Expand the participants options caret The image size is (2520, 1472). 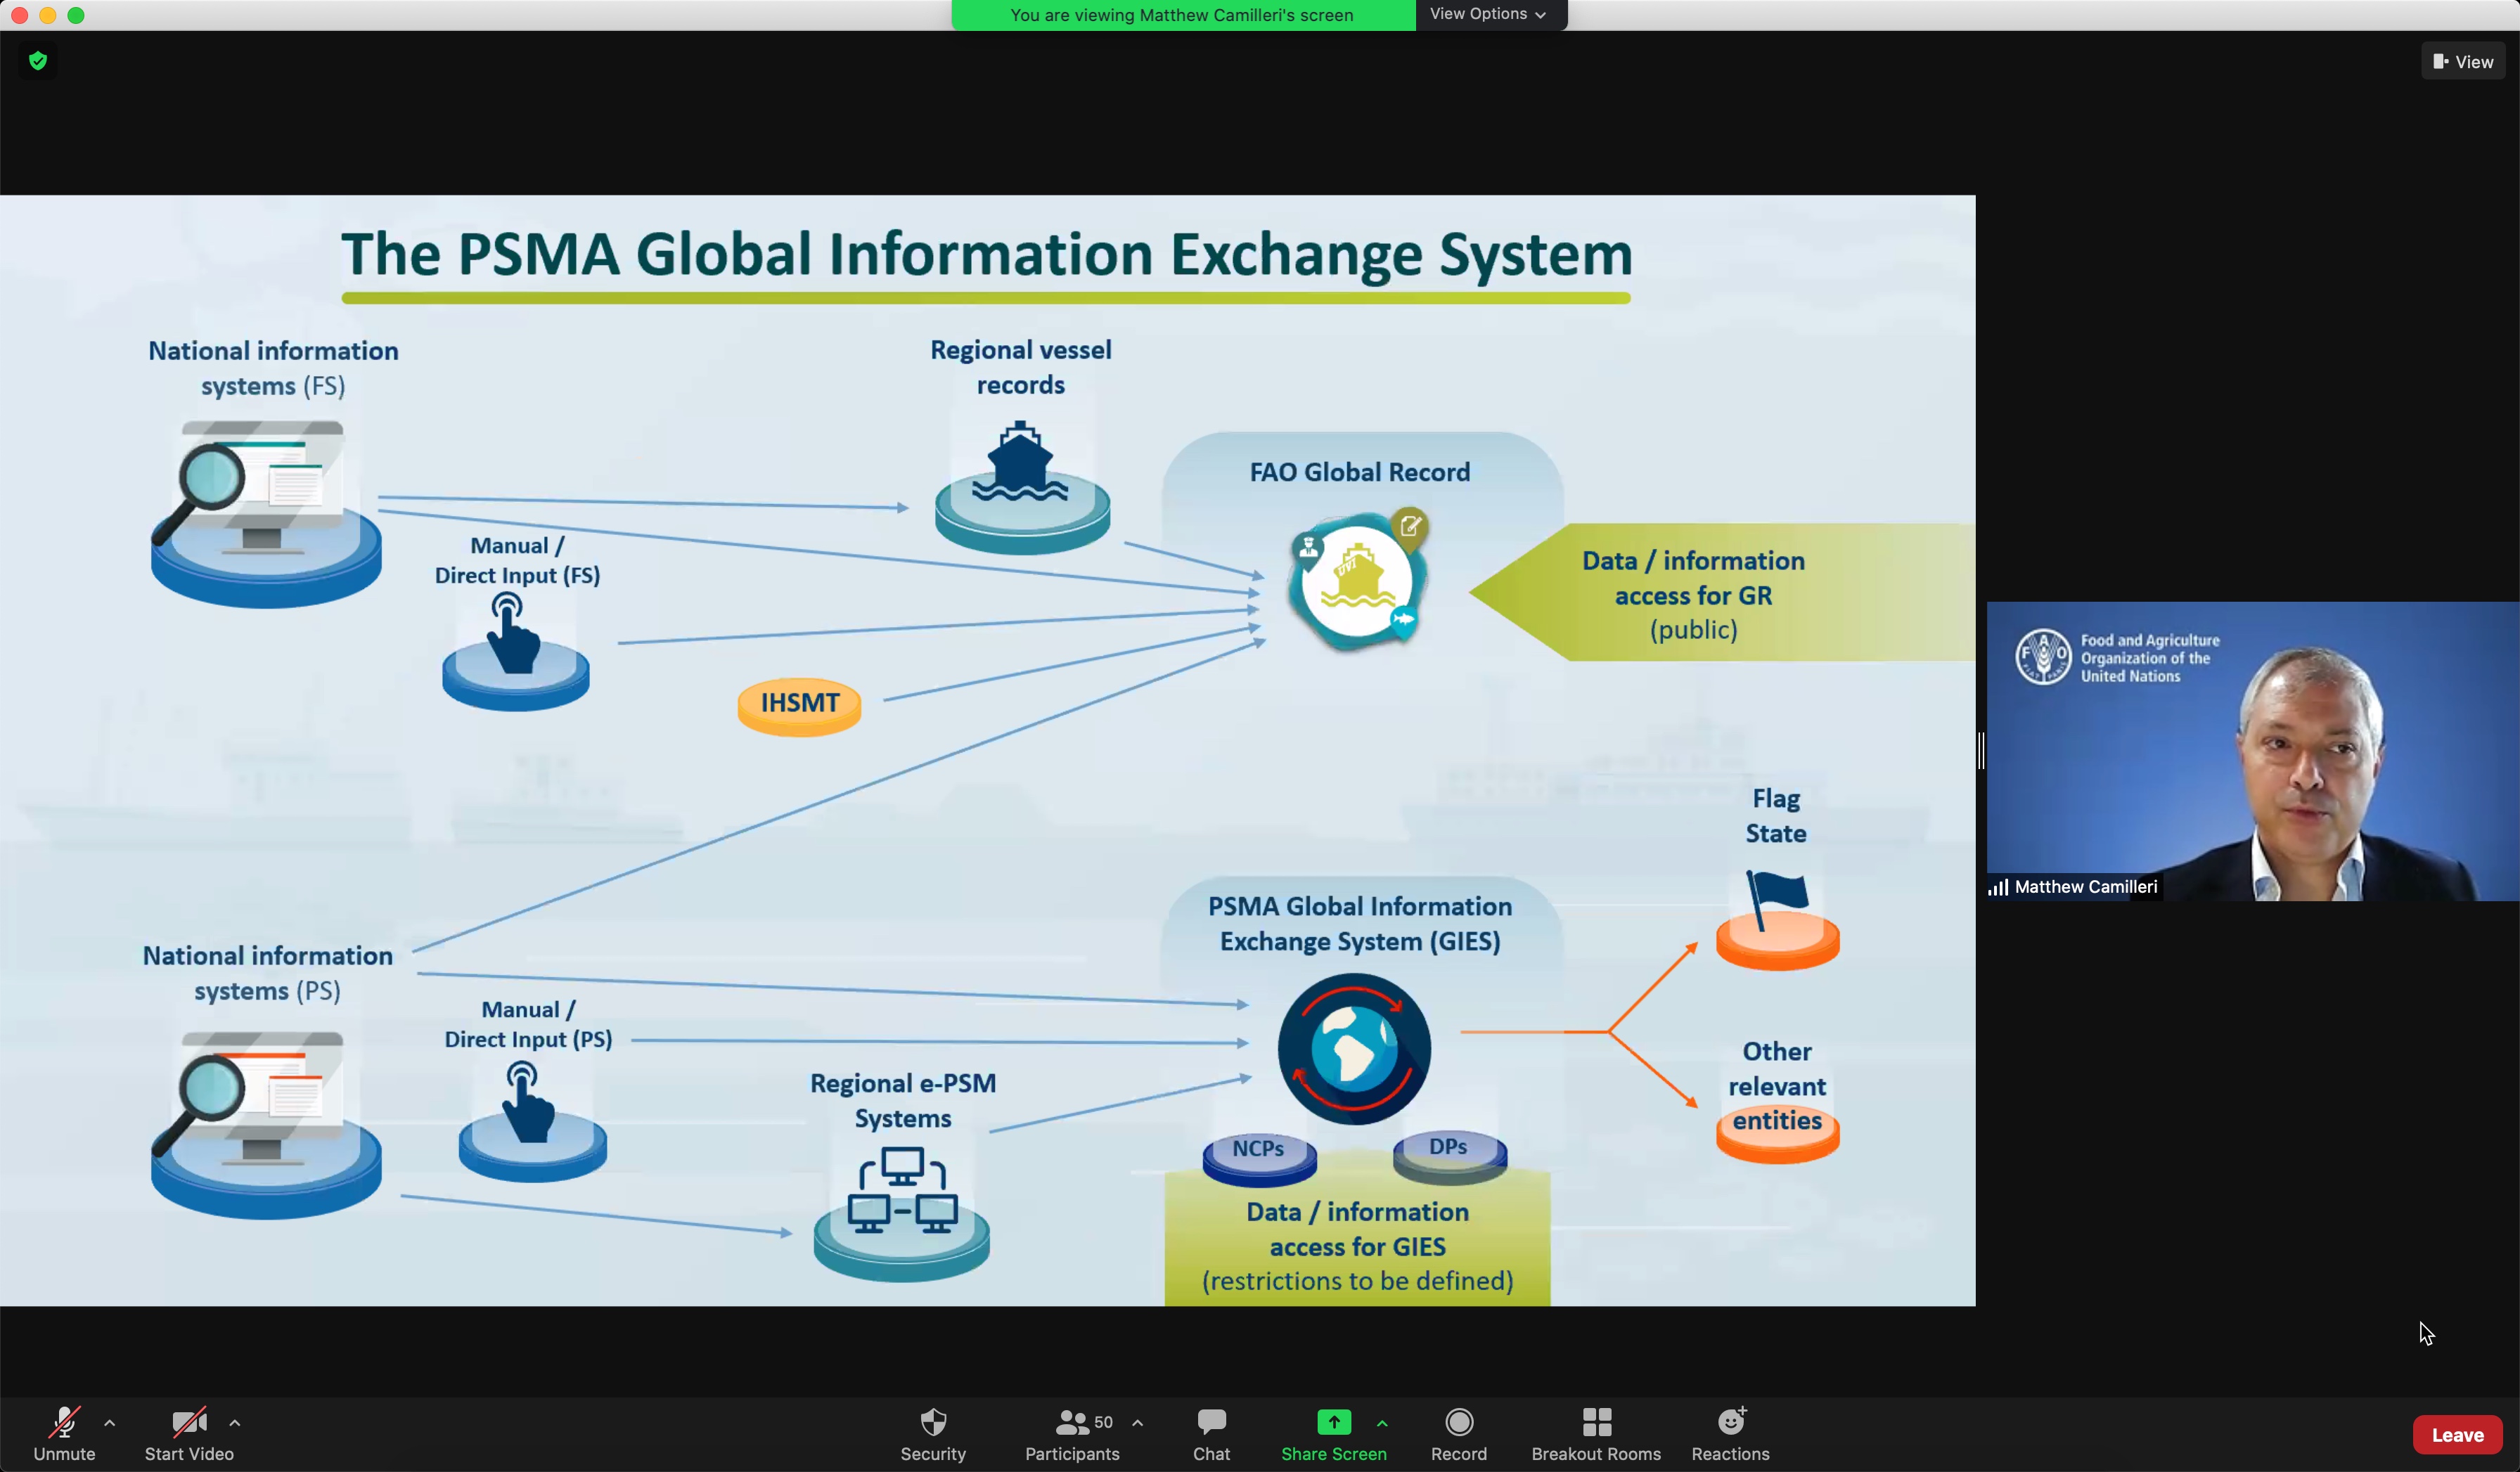click(1137, 1422)
